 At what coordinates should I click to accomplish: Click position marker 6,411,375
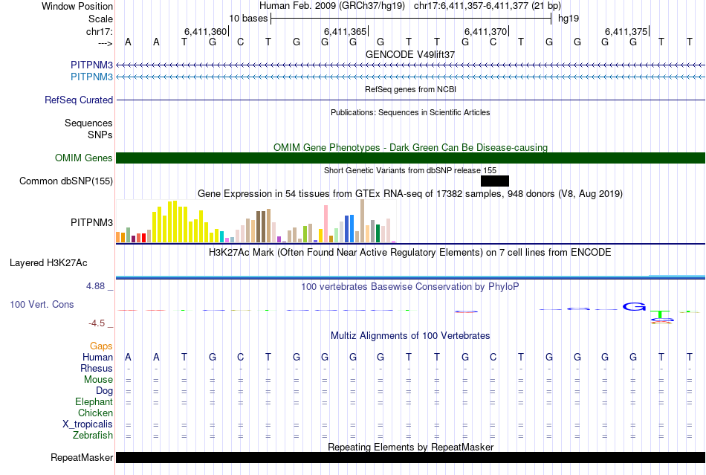pyautogui.click(x=626, y=31)
